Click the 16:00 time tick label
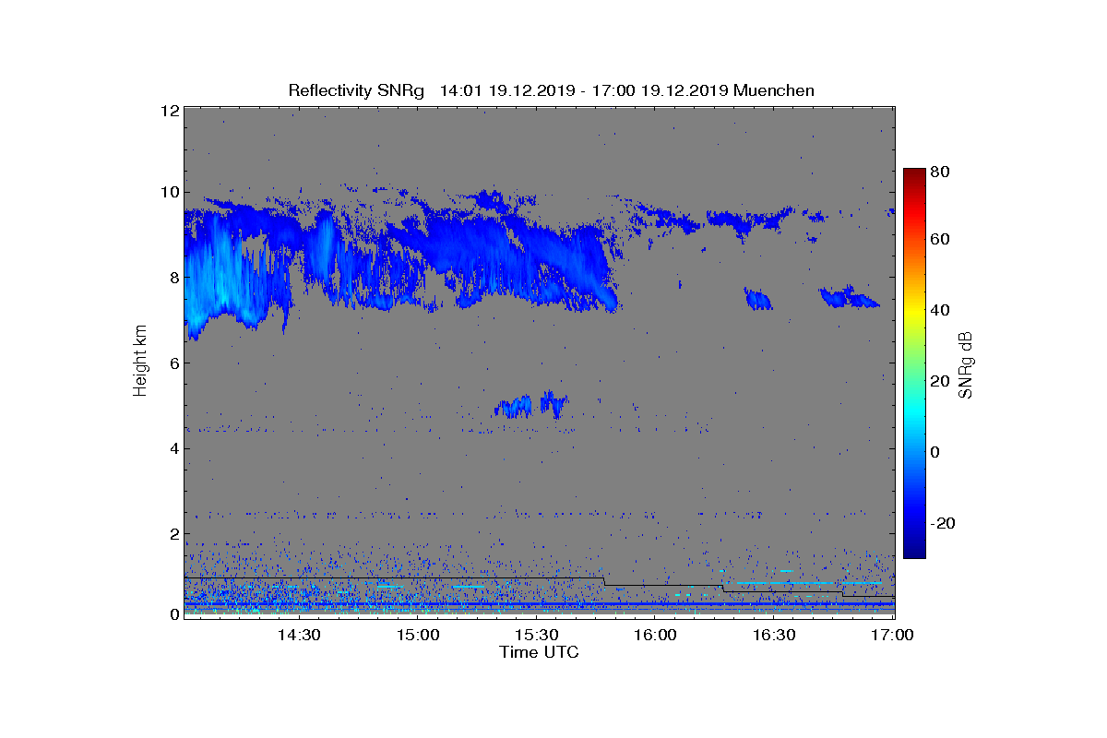 [656, 636]
